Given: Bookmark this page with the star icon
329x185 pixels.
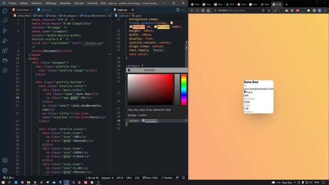Looking at the screenshot, I should [x=269, y=10].
